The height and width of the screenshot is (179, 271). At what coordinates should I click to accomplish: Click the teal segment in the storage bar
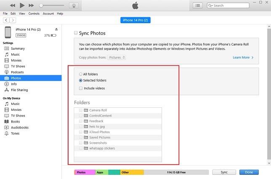[114, 172]
